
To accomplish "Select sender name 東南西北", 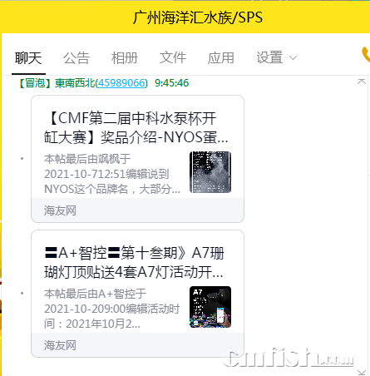I will coord(75,83).
